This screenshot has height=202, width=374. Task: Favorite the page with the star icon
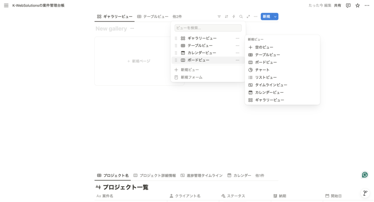tap(358, 5)
